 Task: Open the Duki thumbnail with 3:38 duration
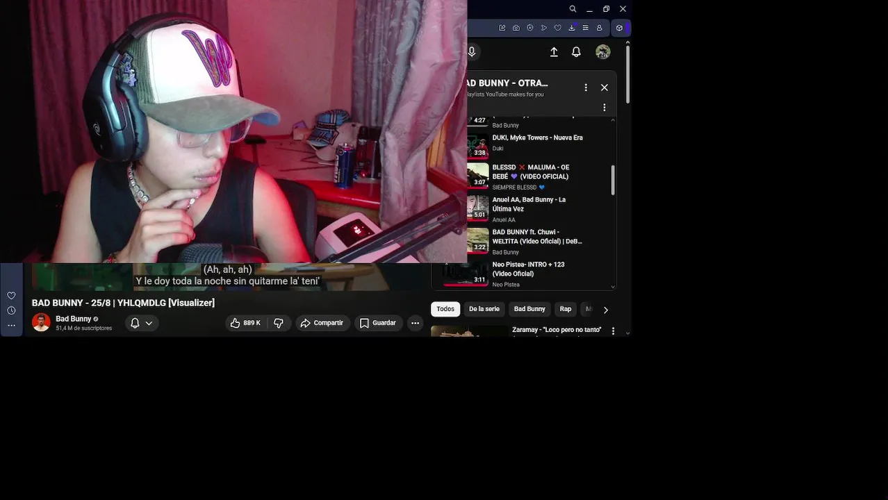478,146
